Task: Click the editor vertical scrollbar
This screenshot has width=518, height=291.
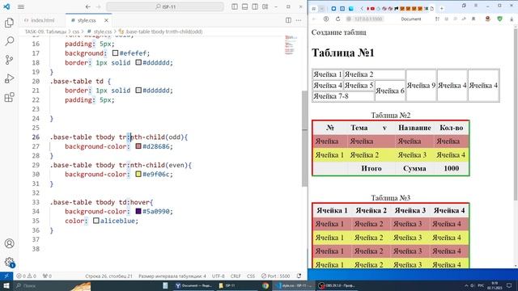Action: [304, 138]
